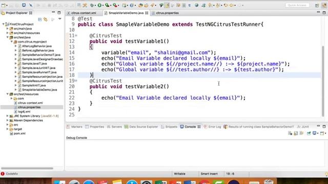The image size is (328, 184).
Task: Click Pin Console icon in console toolbar
Action: (x=309, y=133)
